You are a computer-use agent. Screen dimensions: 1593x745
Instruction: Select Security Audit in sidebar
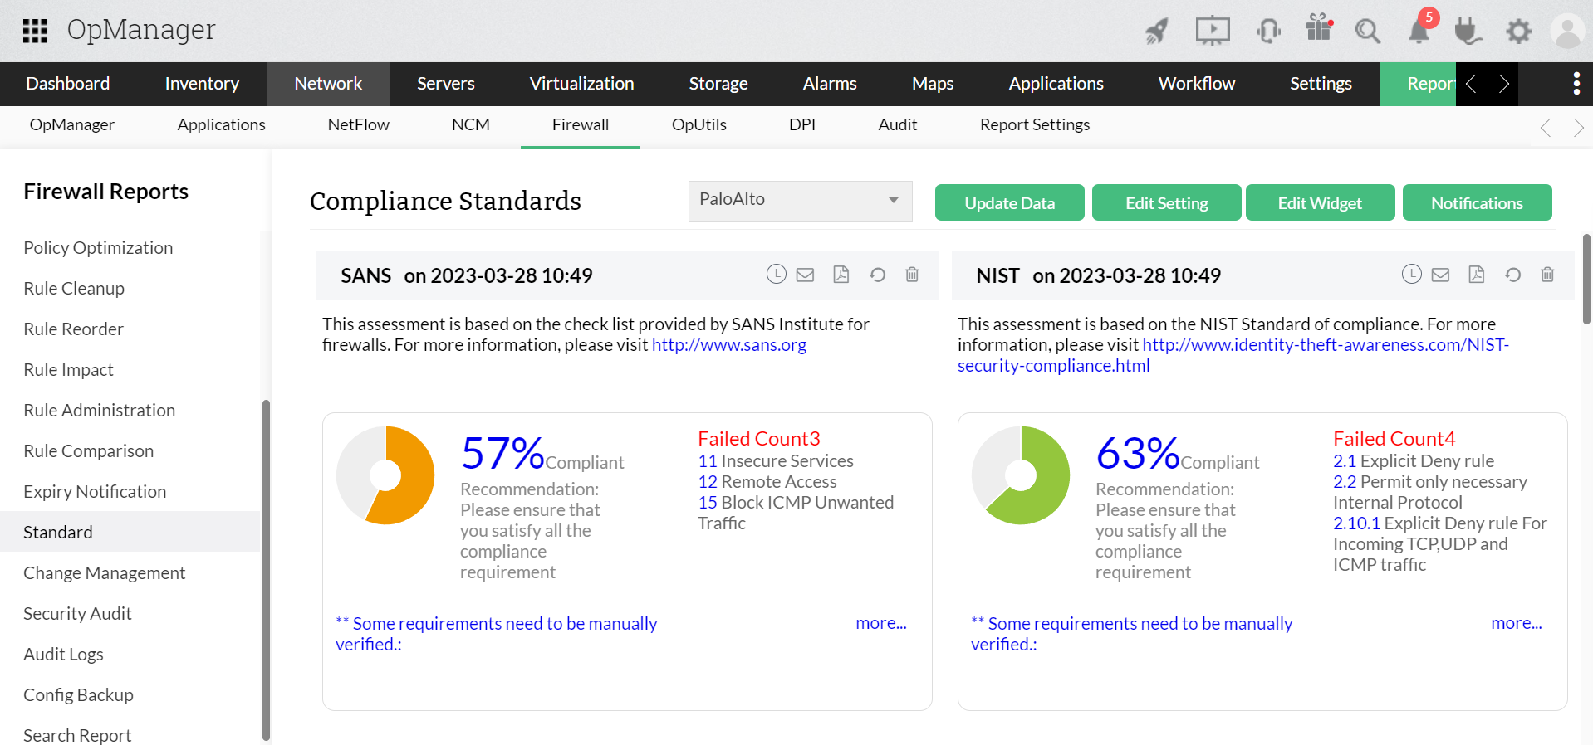point(77,613)
